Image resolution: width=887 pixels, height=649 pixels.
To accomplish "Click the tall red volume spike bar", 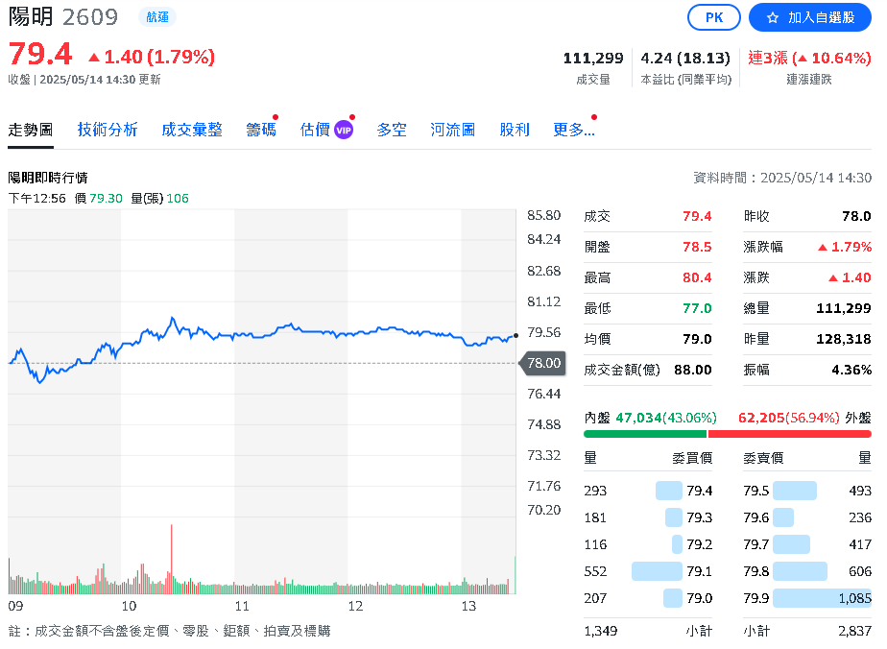I will [x=172, y=558].
